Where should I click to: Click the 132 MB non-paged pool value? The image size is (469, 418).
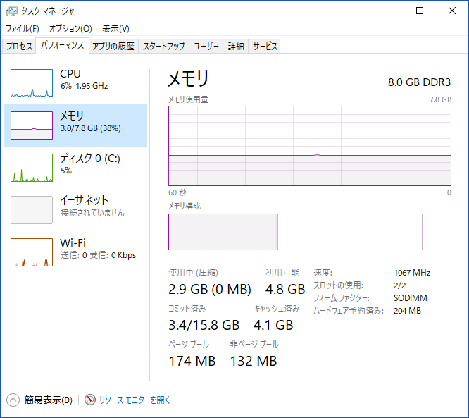tap(254, 361)
